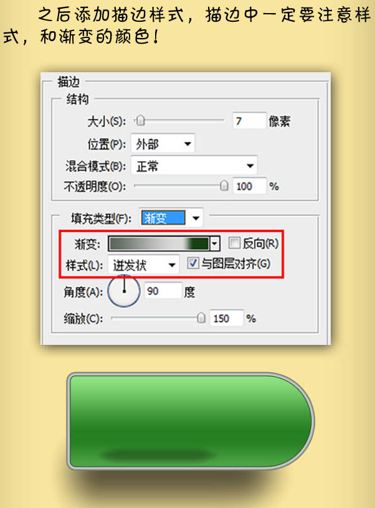Click the green gradient preview bar
The height and width of the screenshot is (508, 375).
(159, 243)
